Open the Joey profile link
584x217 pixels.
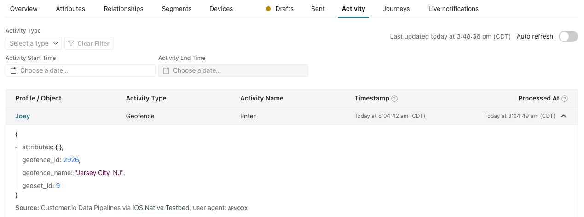coord(23,116)
